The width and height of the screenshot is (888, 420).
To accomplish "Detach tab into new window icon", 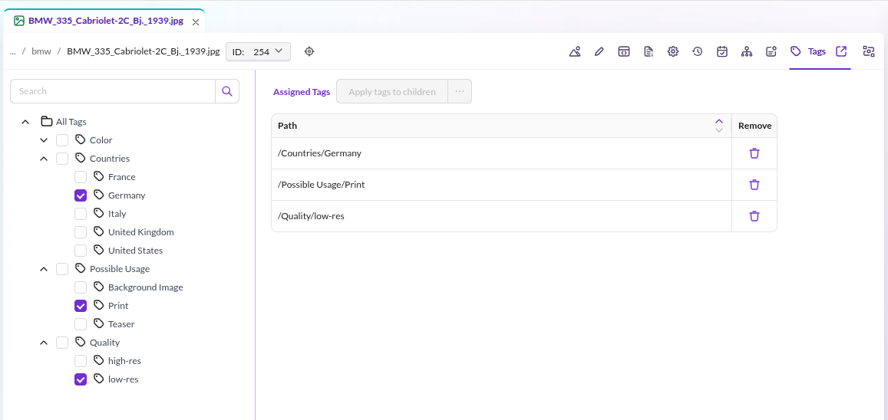I will click(841, 51).
